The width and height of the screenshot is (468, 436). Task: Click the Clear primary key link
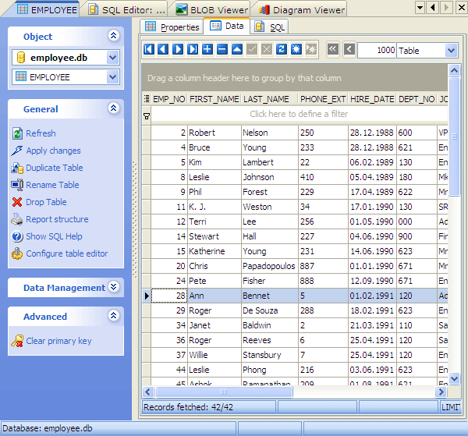coord(58,341)
